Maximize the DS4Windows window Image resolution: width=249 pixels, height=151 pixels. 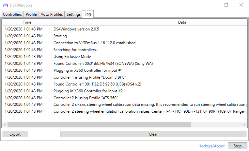coord(226,5)
